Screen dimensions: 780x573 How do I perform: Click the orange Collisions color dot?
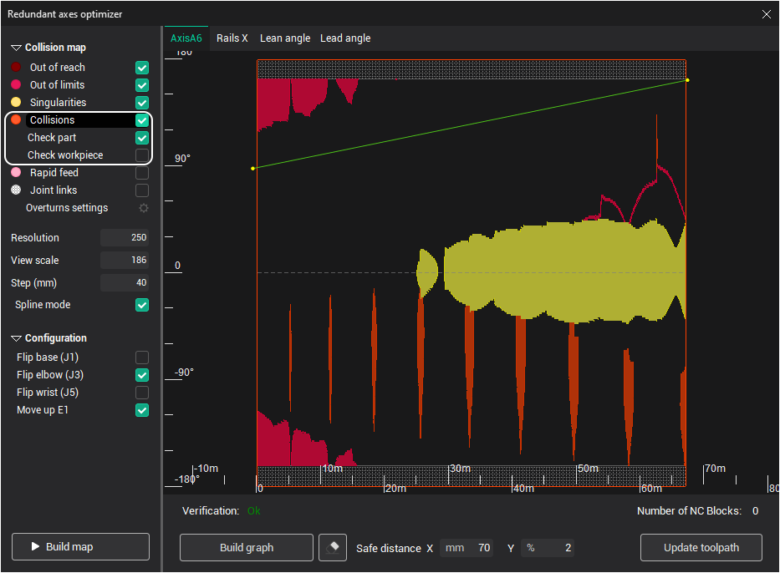(x=16, y=120)
